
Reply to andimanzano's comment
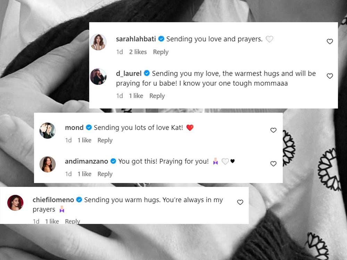click(105, 174)
